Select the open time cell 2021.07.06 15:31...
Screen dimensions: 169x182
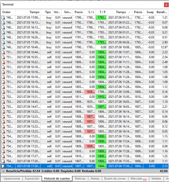tap(28, 97)
